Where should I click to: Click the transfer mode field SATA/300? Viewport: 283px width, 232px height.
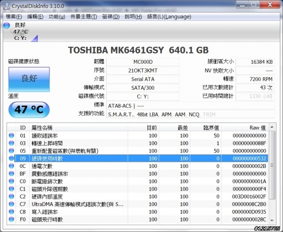(143, 88)
